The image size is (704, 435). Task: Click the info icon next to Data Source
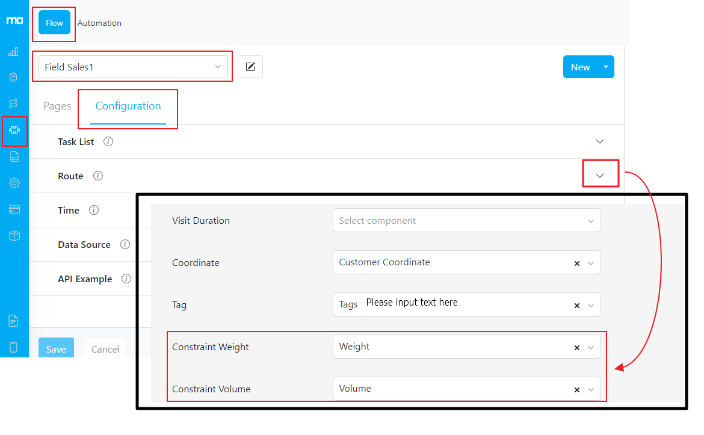pos(125,244)
